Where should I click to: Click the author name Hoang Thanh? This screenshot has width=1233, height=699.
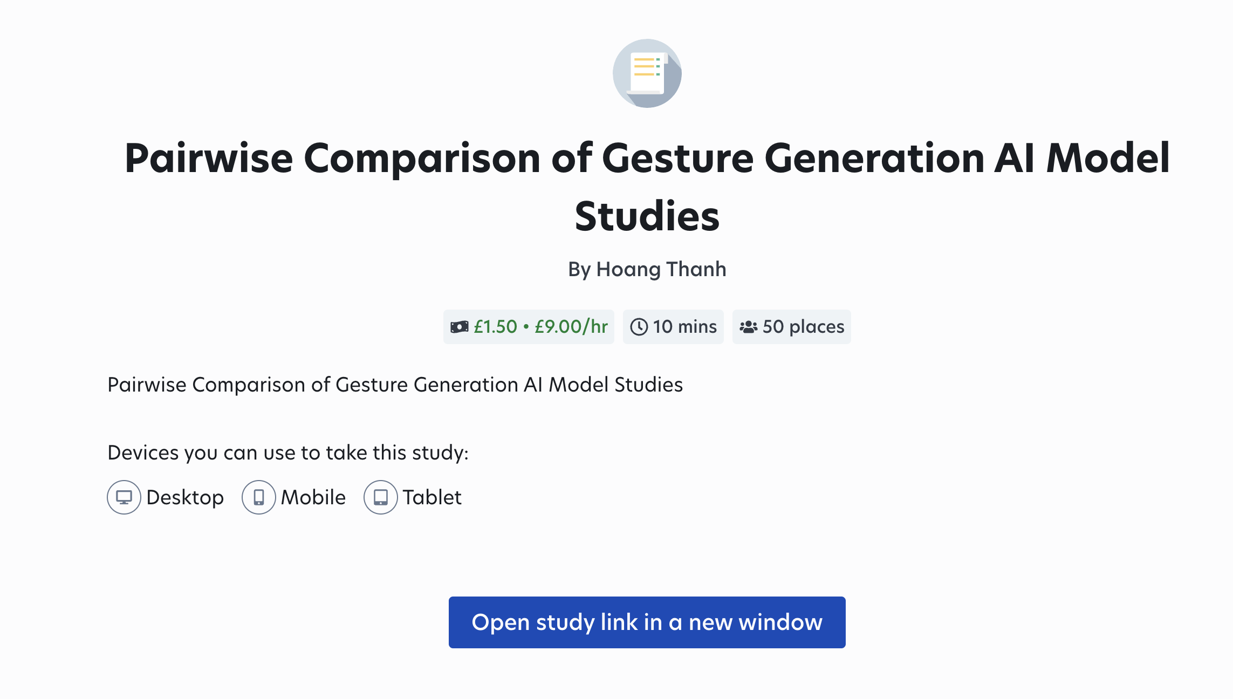pos(661,269)
